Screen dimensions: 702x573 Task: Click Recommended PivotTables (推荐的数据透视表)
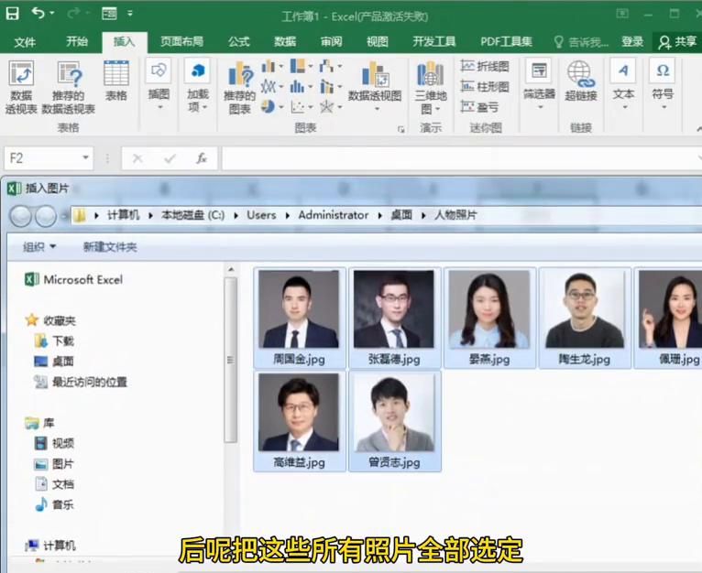click(69, 87)
